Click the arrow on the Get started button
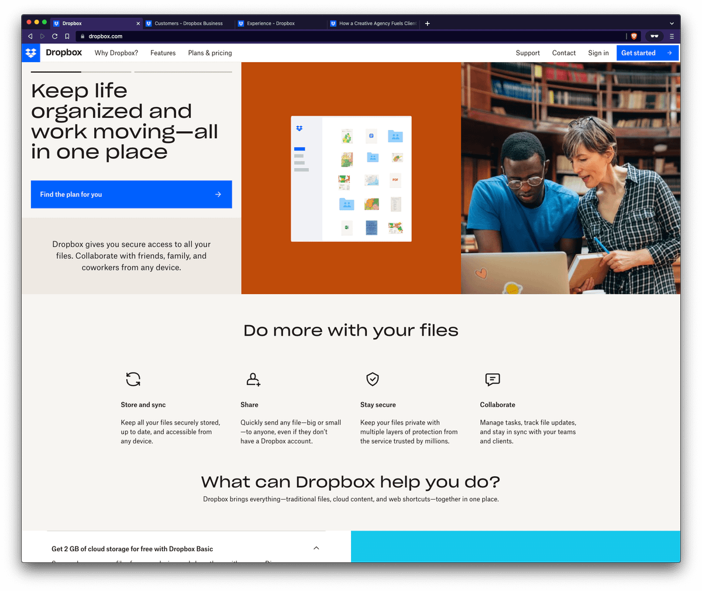 [x=669, y=53]
